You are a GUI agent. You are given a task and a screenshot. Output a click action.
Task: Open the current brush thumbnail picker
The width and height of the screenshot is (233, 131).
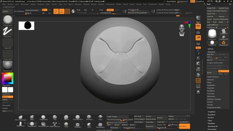tap(8, 21)
